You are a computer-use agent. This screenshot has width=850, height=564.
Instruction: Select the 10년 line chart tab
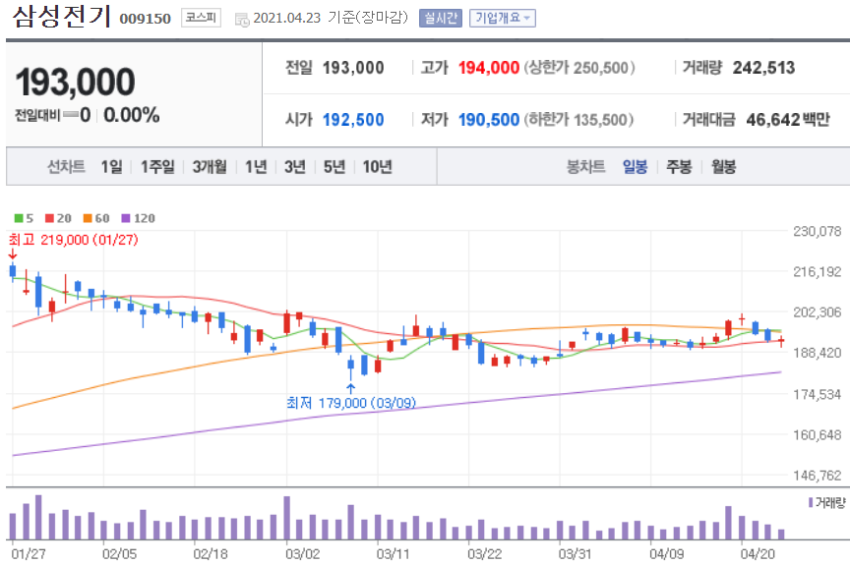378,167
